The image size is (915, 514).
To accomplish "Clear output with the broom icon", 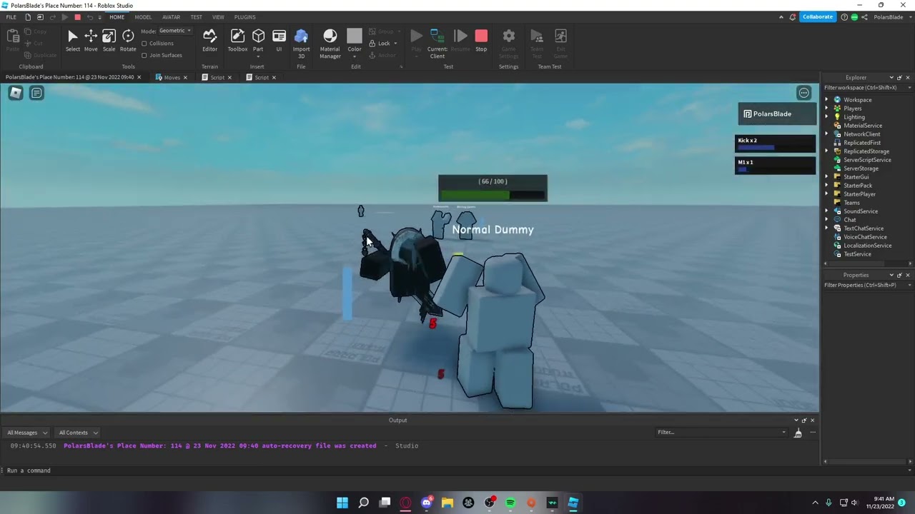I will click(798, 433).
